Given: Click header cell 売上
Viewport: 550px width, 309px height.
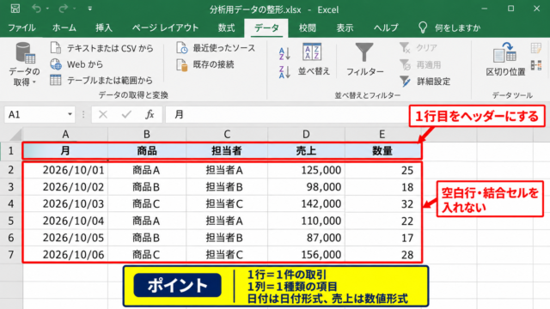Looking at the screenshot, I should pos(306,151).
